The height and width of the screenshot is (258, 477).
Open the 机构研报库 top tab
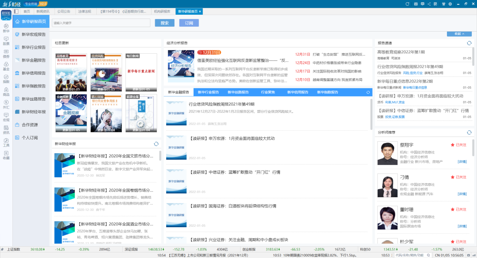(162, 12)
